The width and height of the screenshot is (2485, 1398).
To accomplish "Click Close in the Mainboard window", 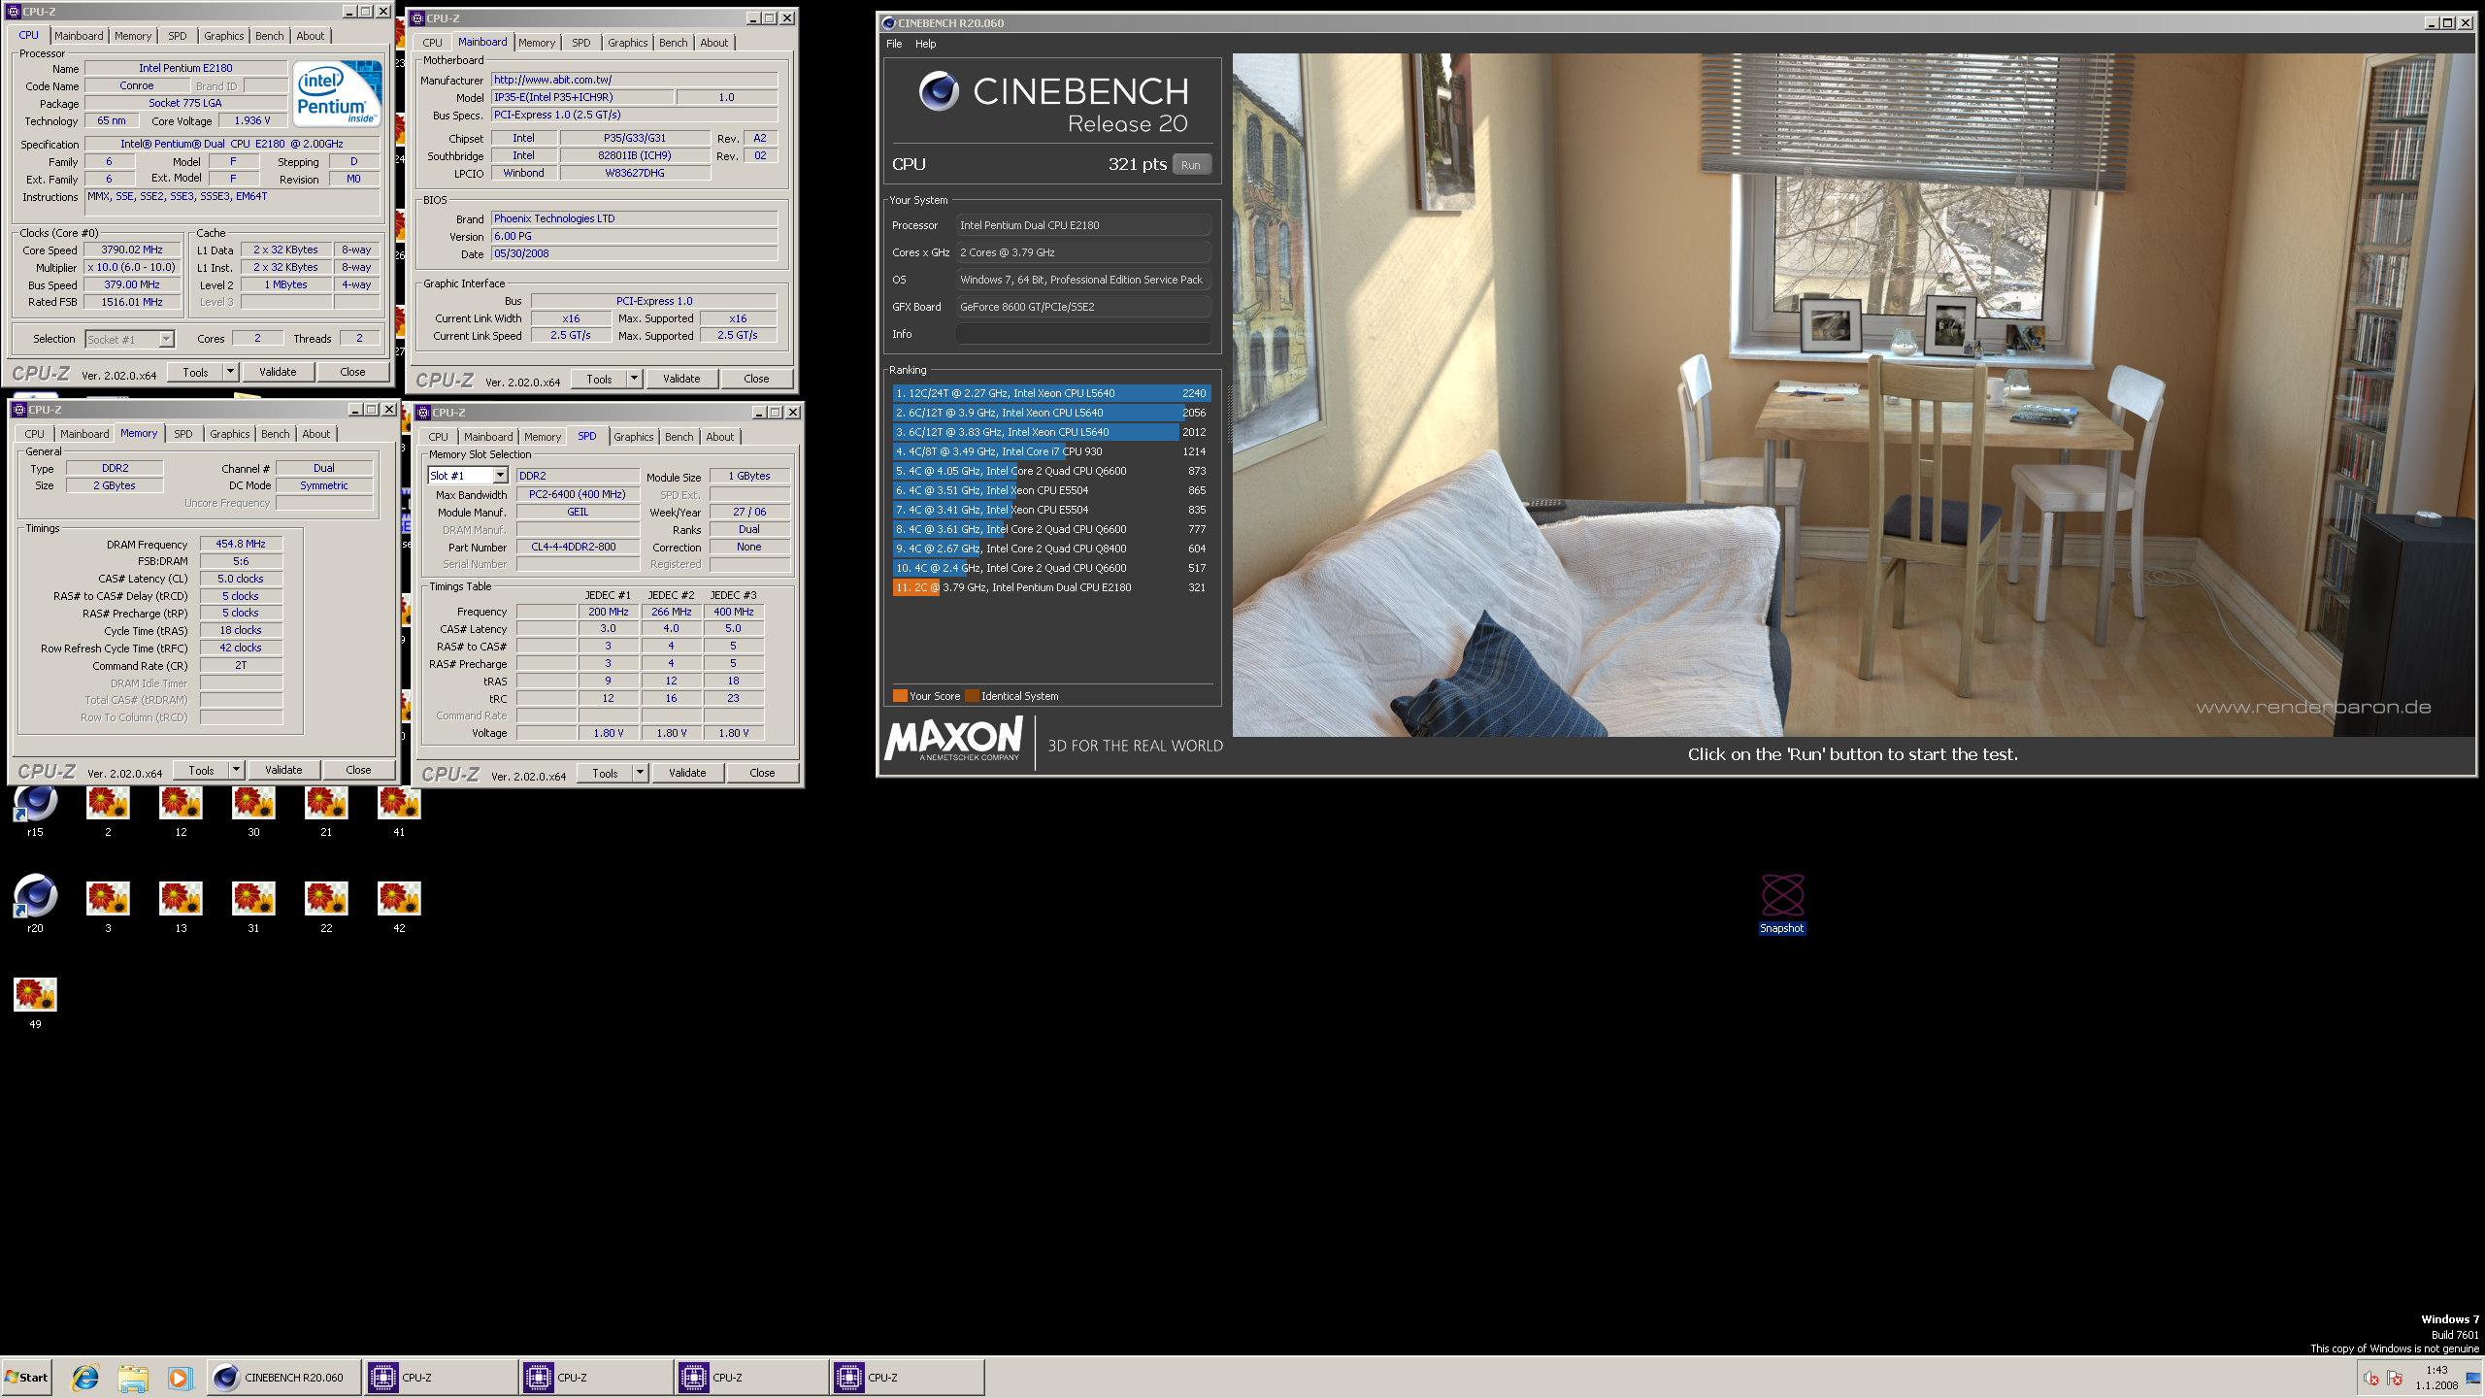I will tap(756, 379).
